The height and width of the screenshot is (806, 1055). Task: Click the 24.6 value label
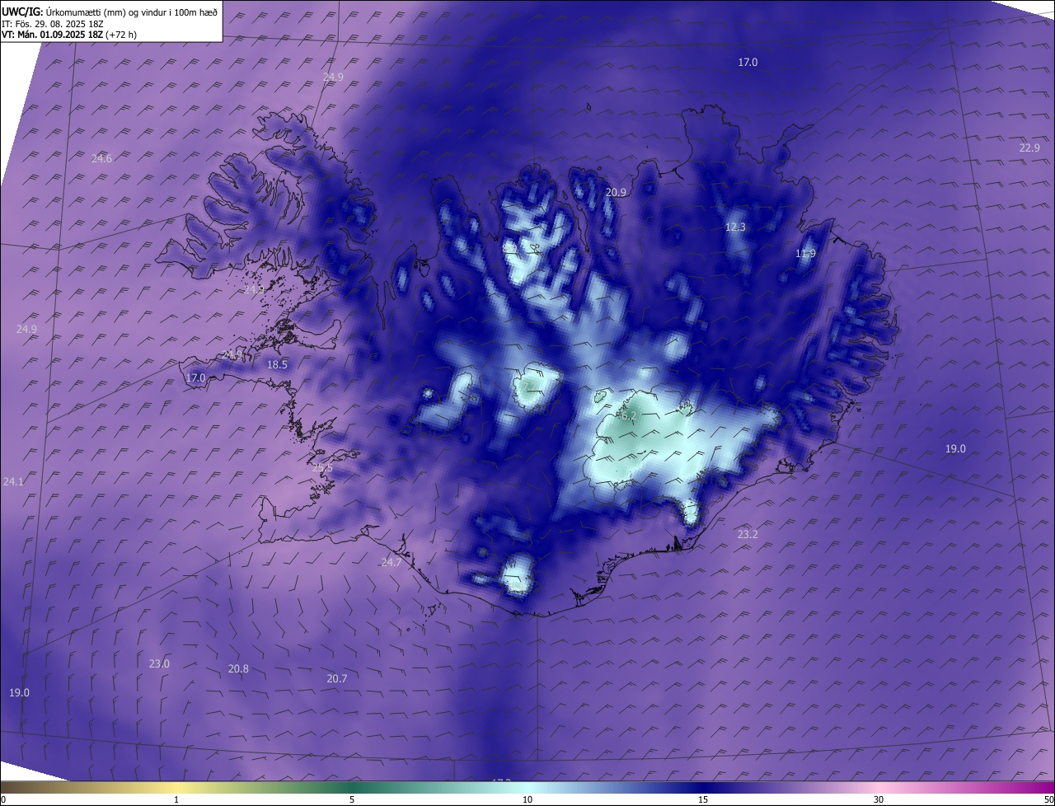(101, 158)
